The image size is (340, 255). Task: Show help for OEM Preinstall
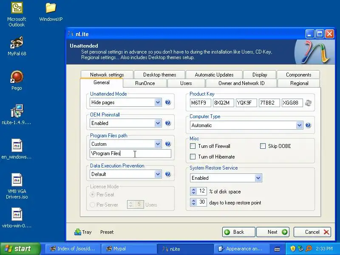[x=168, y=123]
